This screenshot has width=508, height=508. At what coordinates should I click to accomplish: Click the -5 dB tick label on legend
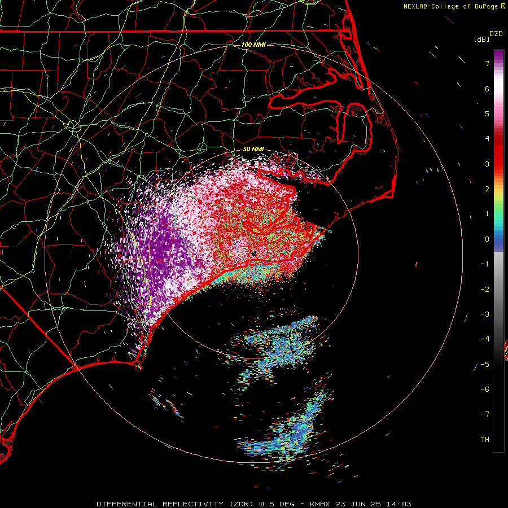tap(485, 364)
